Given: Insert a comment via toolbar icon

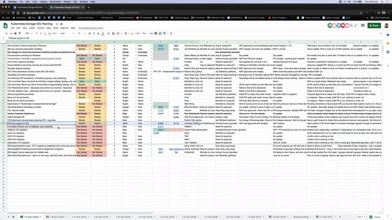Looking at the screenshot, I should tap(156, 34).
